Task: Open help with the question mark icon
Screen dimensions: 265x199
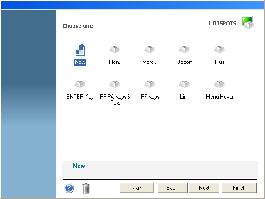Action: point(69,188)
